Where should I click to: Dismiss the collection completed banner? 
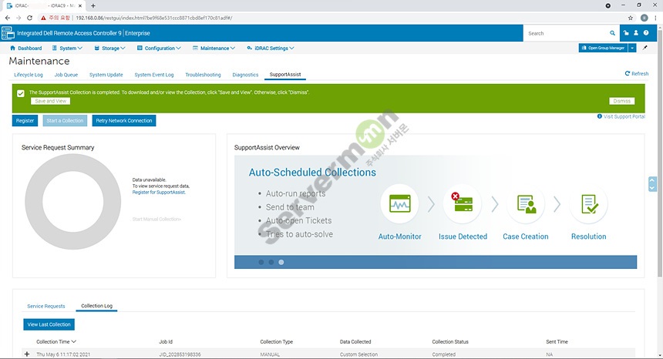pos(622,101)
